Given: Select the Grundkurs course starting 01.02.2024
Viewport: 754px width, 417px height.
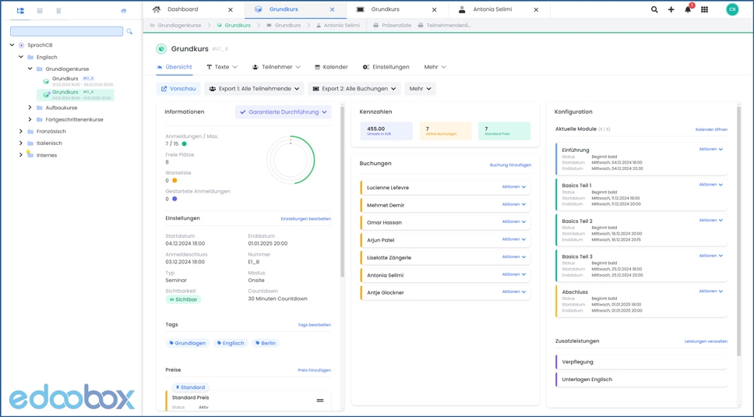Looking at the screenshot, I should tap(76, 81).
